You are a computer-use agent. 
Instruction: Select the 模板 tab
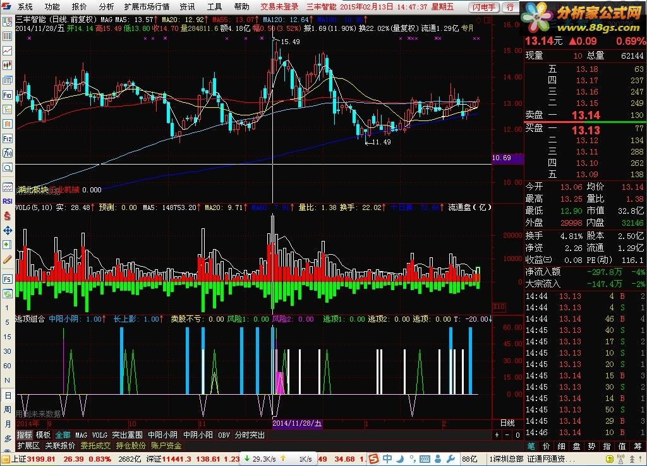point(43,434)
